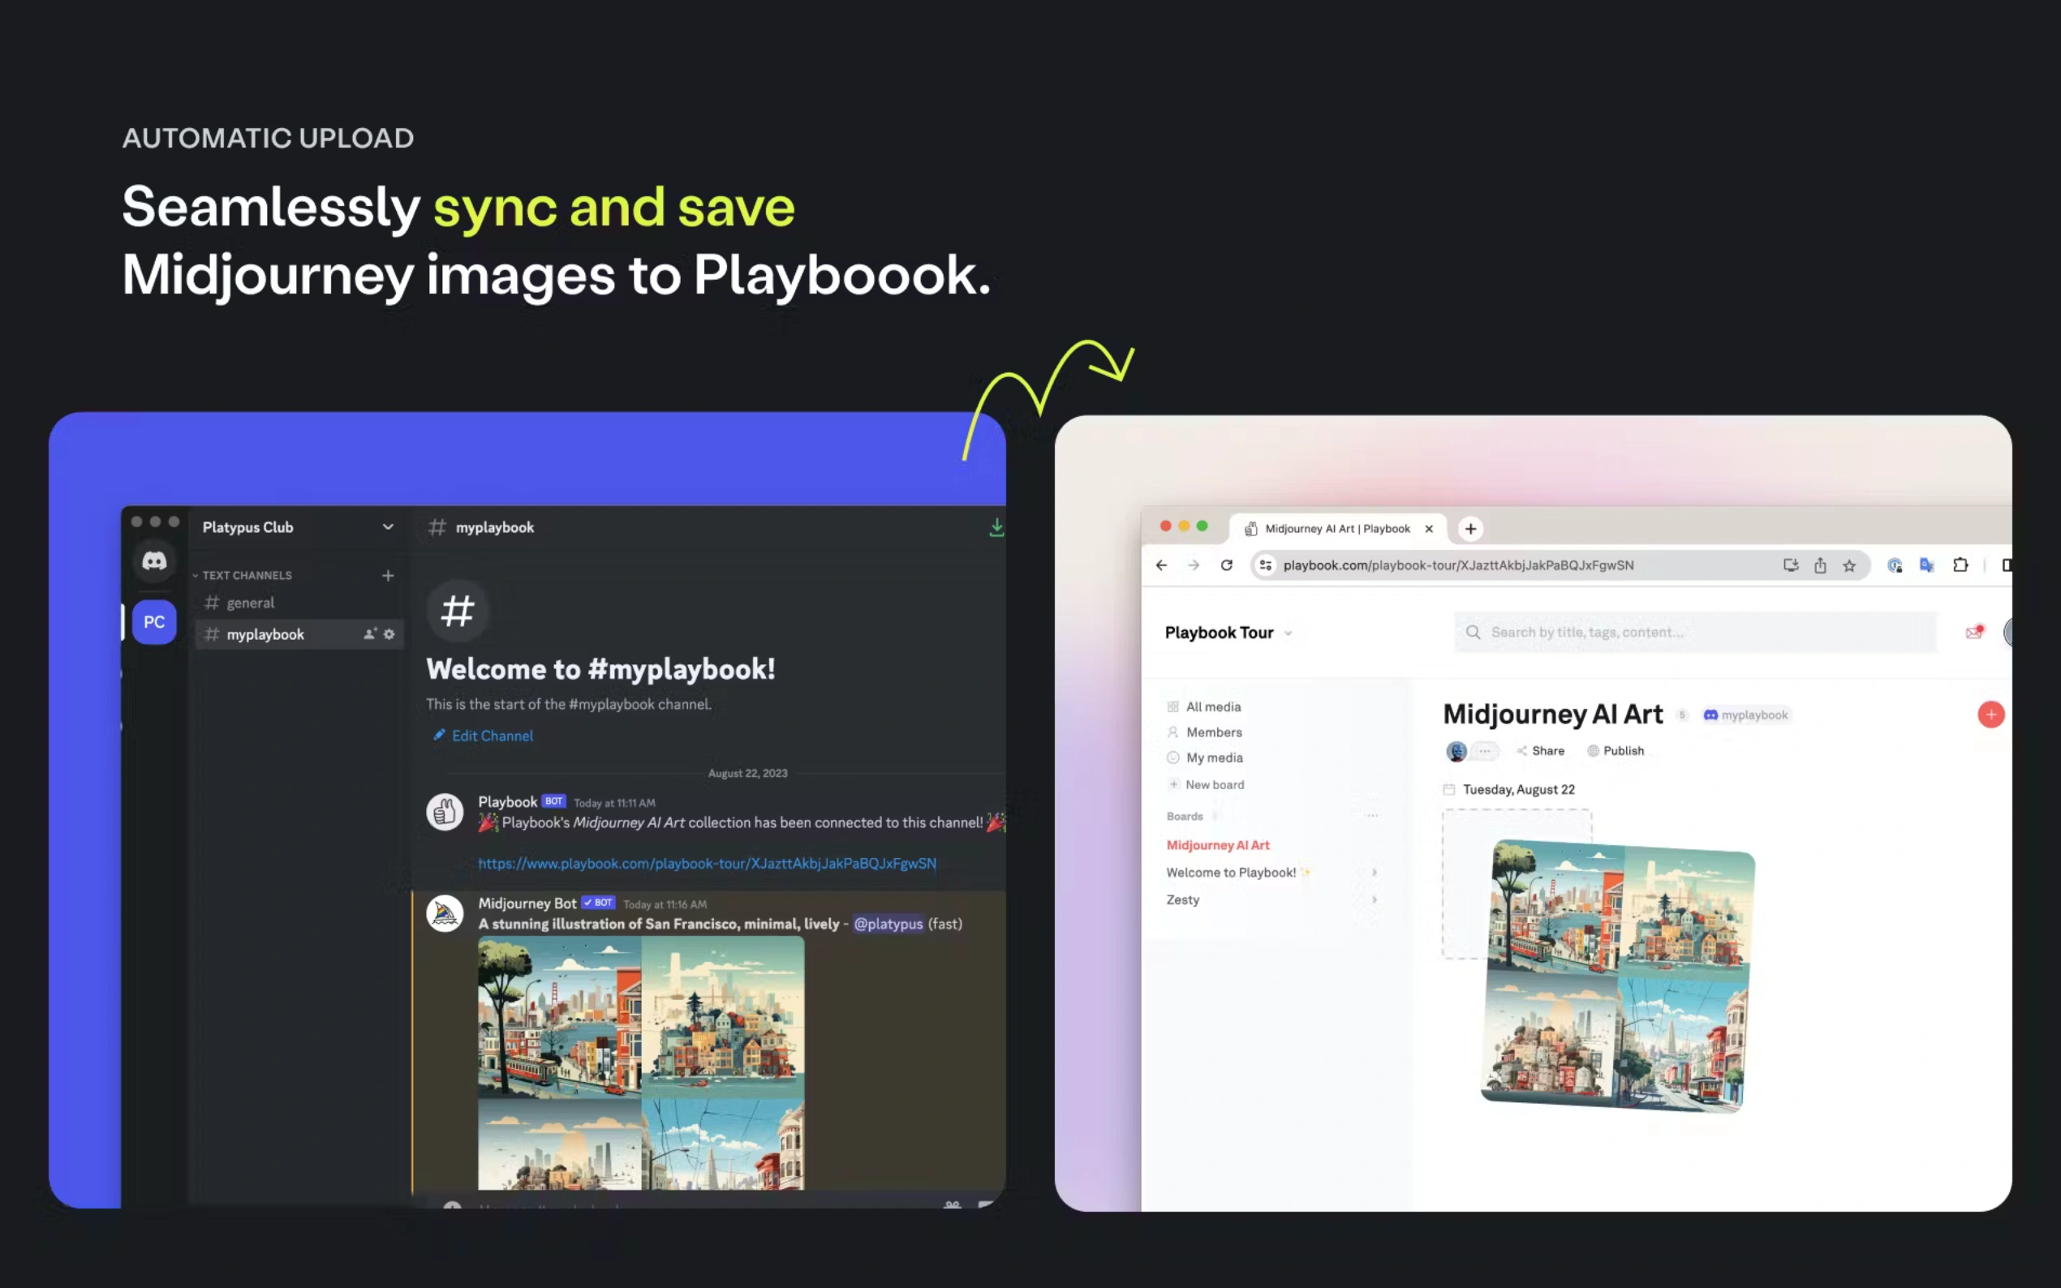Viewport: 2061px width, 1288px height.
Task: Bookmark the page with the star icon
Action: click(1849, 565)
